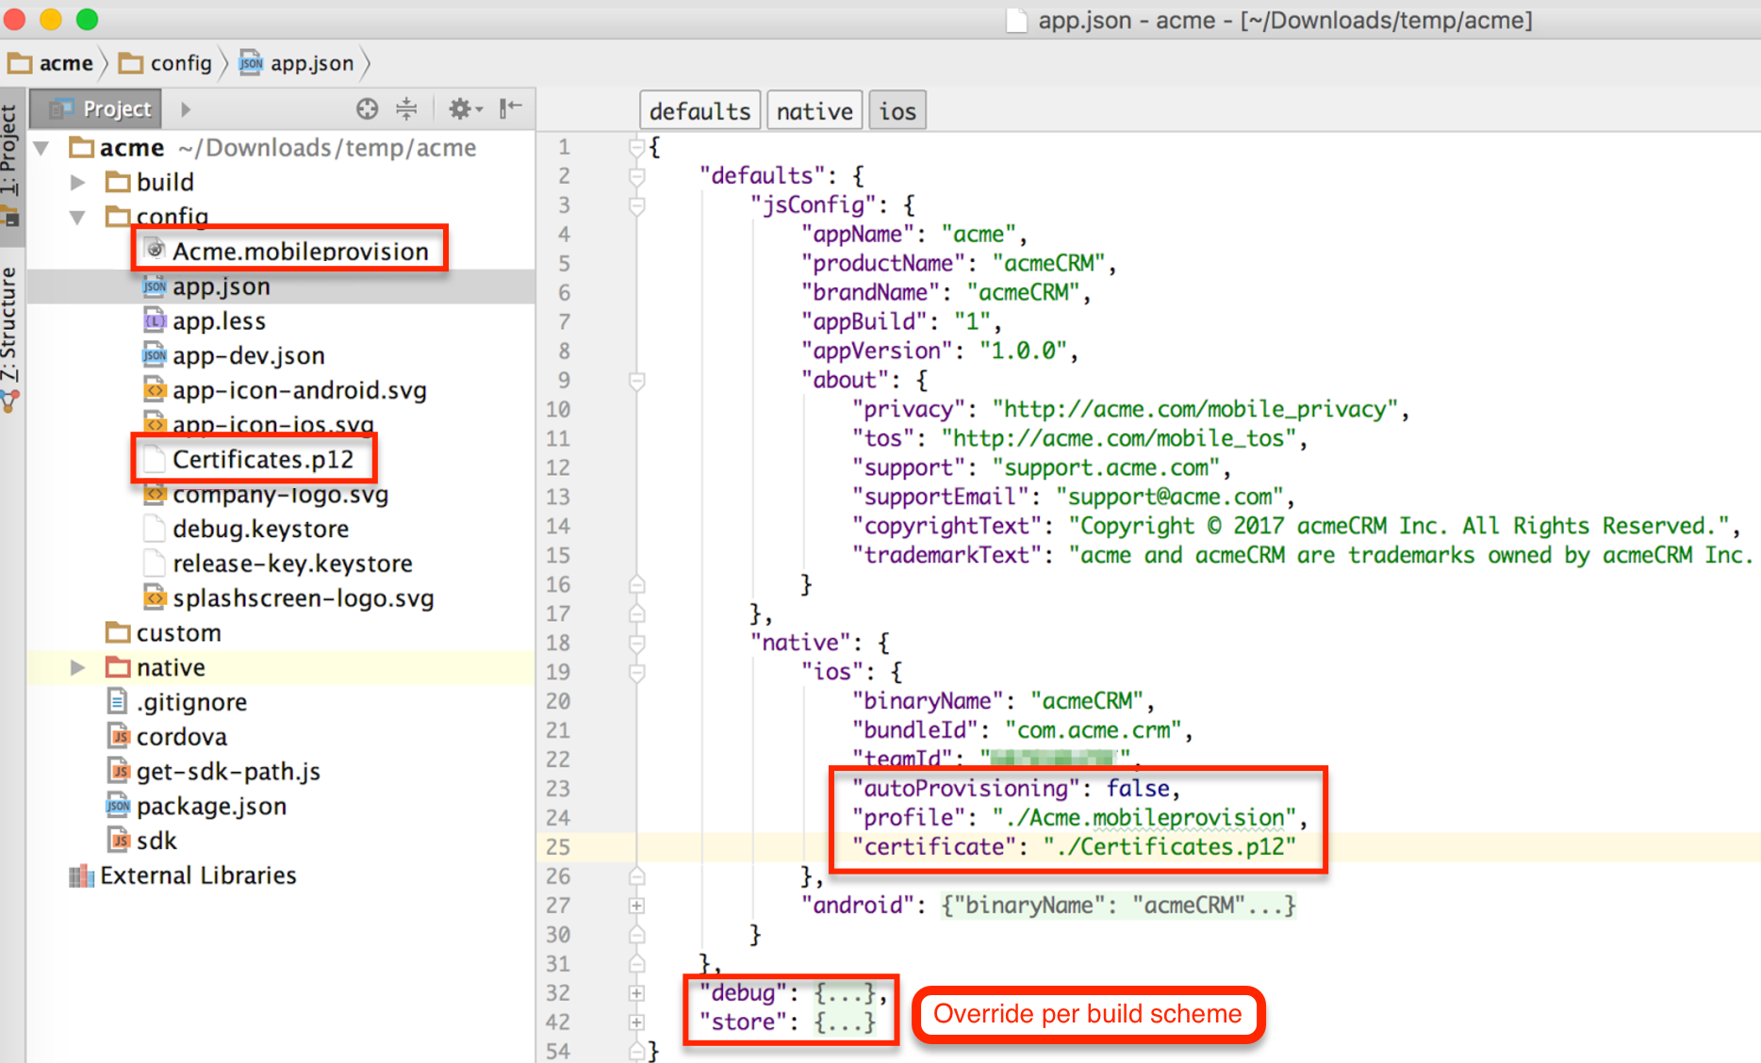Select External Libraries node
Viewport: 1761px width, 1063px height.
pos(198,875)
